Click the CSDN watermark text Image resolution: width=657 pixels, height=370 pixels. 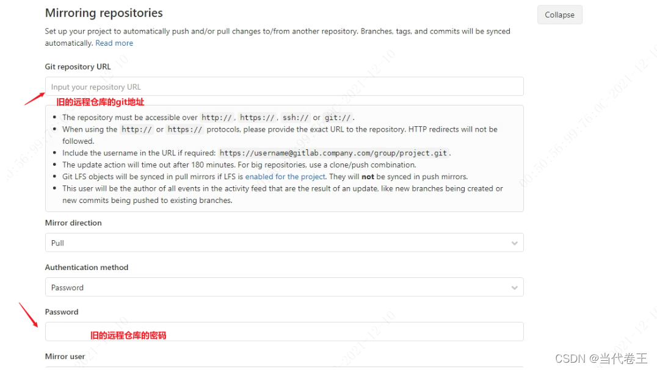(x=601, y=358)
